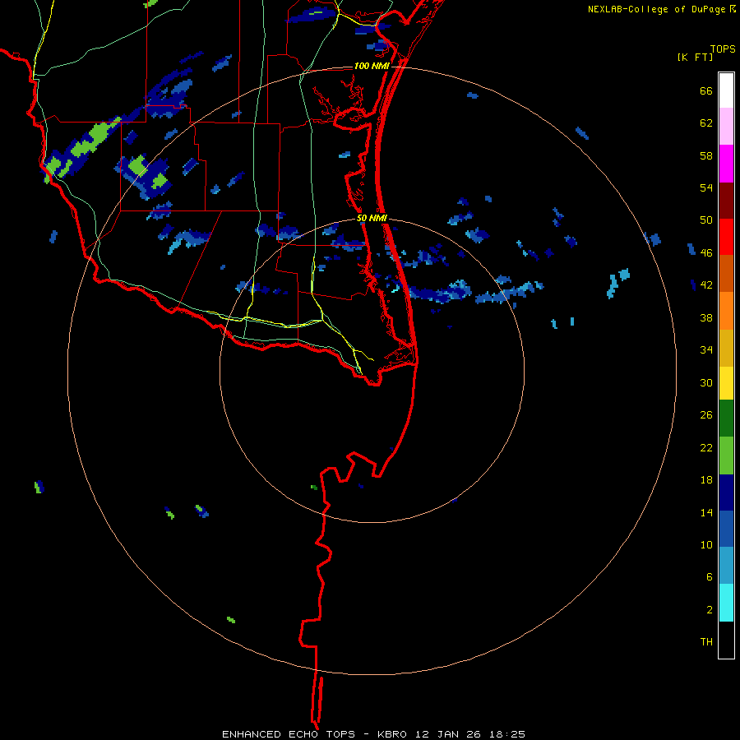Click the legend value 14

coord(706,512)
